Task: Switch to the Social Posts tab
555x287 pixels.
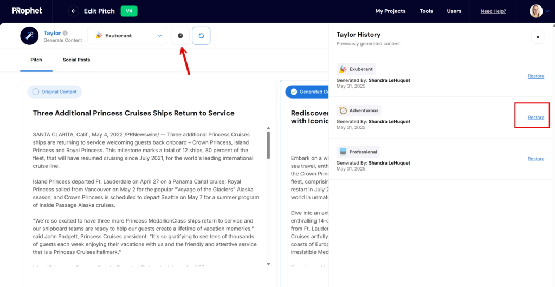Action: [x=76, y=60]
